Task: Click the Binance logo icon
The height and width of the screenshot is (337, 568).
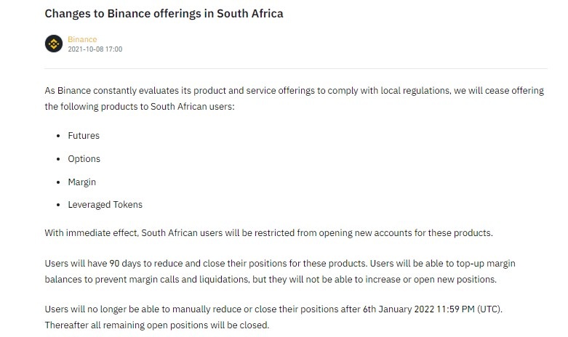Action: click(54, 44)
